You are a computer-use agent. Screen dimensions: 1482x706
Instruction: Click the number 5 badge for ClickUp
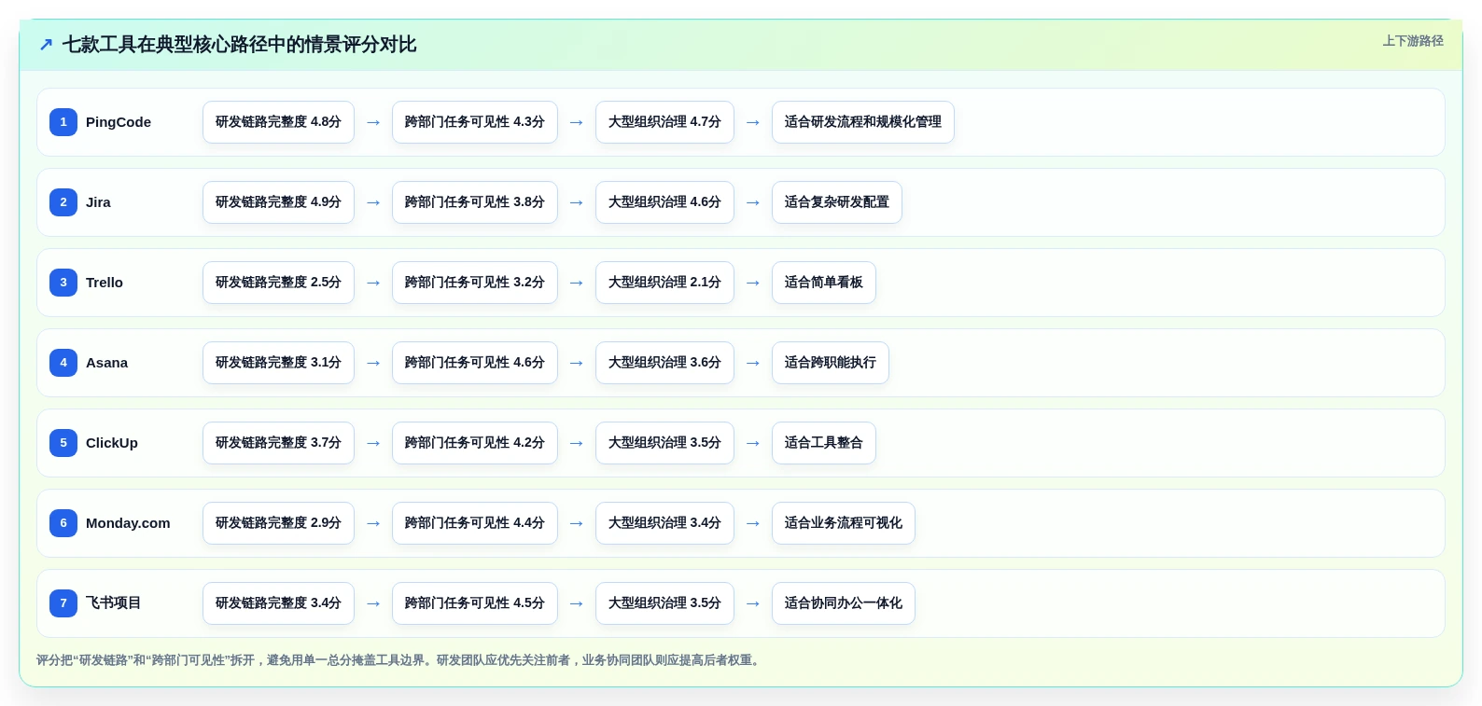click(x=63, y=443)
